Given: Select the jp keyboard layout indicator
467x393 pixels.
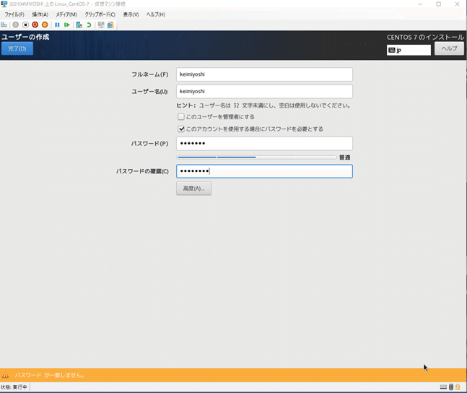Looking at the screenshot, I should [x=409, y=50].
